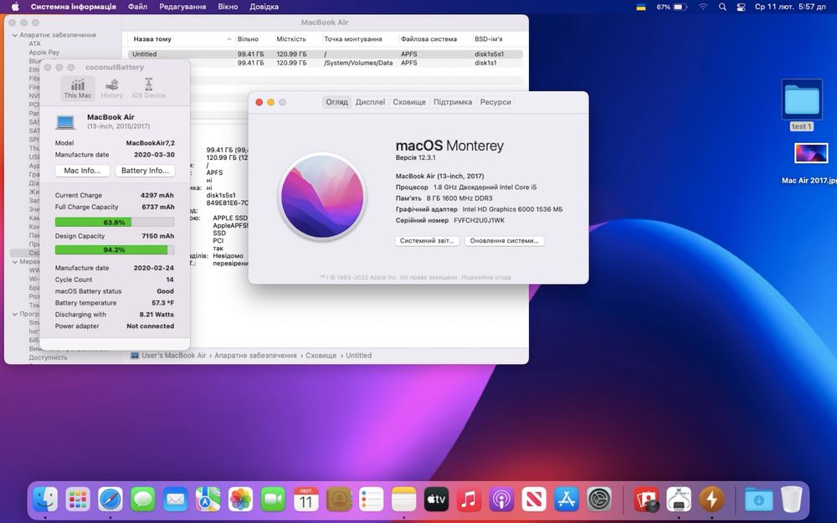Launch App Store from the Dock

click(x=567, y=500)
